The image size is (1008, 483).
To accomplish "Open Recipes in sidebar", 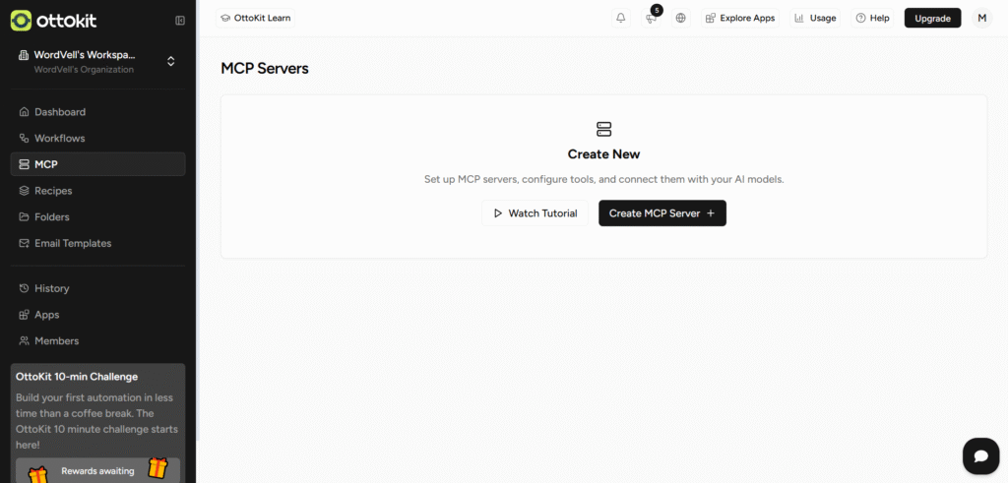I will [x=97, y=191].
